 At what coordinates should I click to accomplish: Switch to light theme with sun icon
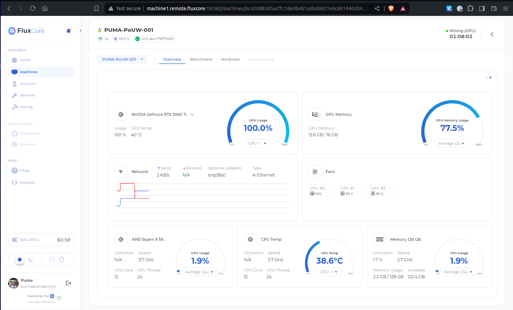click(20, 260)
